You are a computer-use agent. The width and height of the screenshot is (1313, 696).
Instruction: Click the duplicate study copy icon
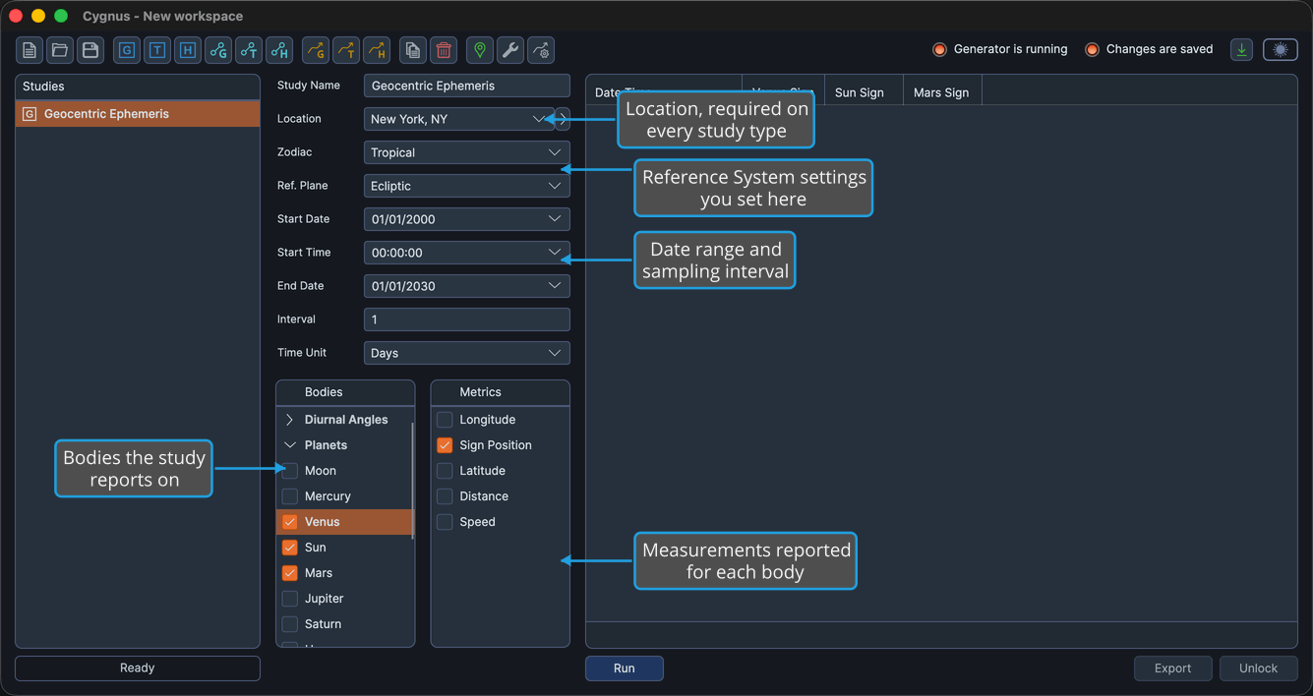point(413,50)
